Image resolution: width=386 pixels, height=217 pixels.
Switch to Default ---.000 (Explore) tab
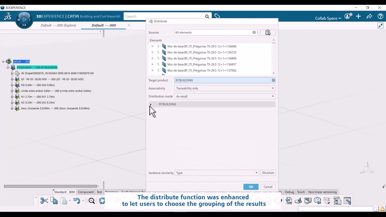pyautogui.click(x=58, y=25)
